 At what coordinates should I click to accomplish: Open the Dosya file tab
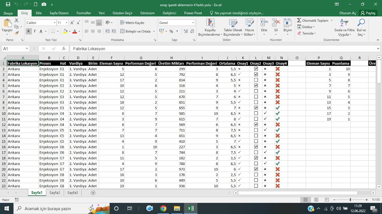coord(8,13)
